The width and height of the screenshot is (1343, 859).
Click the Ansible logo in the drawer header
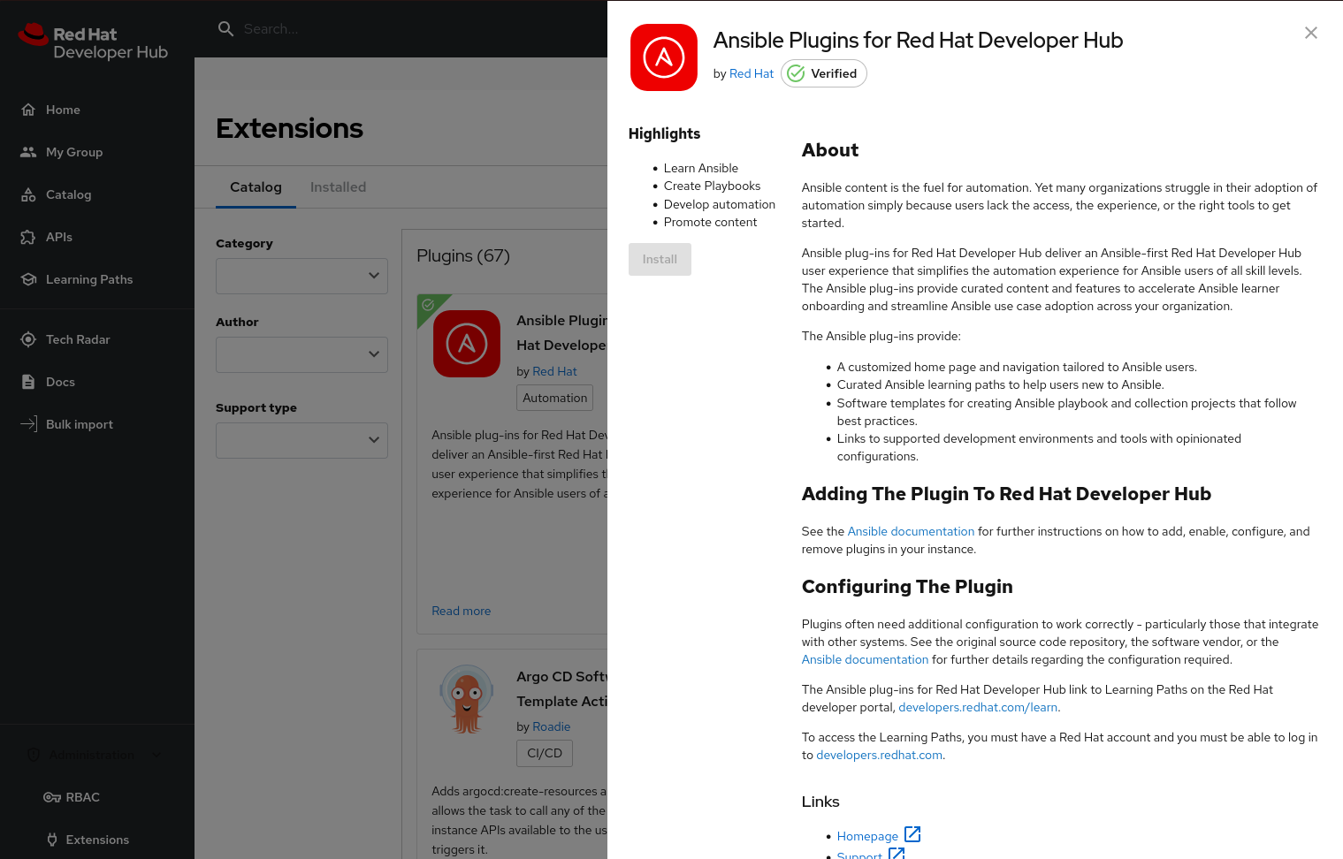pos(664,57)
